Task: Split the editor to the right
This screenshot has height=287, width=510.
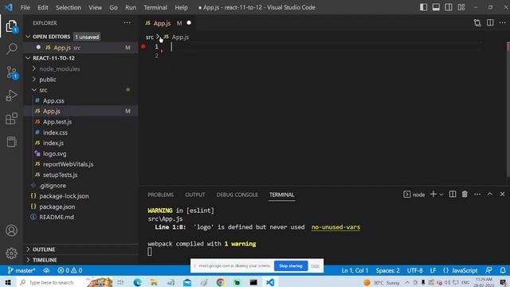Action: click(490, 23)
